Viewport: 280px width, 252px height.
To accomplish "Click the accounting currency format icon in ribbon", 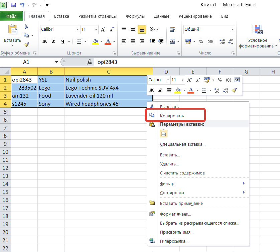I will (x=188, y=41).
